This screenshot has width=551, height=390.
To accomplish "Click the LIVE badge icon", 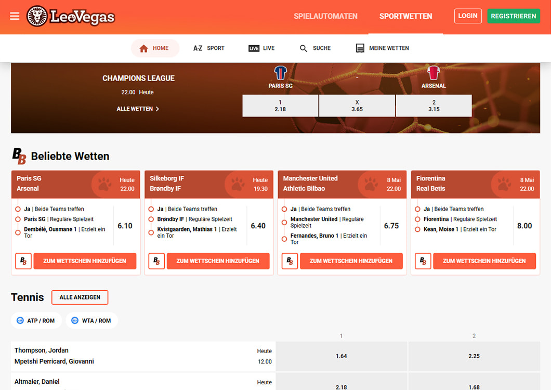I will (254, 48).
